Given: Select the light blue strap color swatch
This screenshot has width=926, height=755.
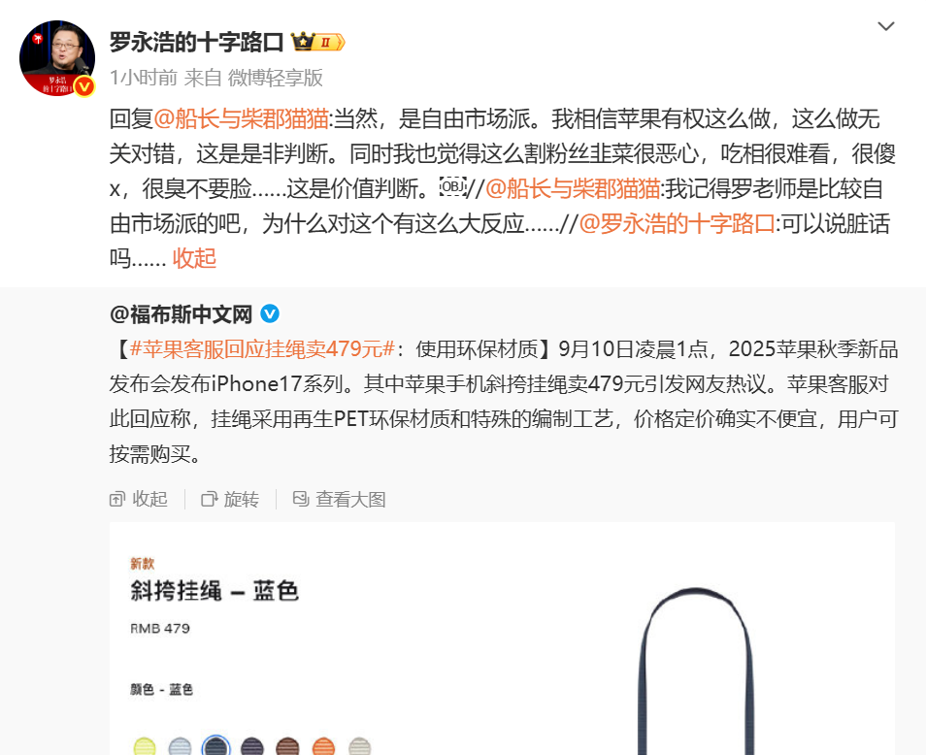Looking at the screenshot, I should (x=181, y=746).
